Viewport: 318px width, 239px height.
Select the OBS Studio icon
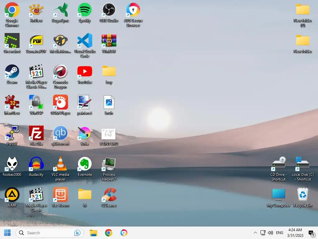tap(109, 10)
